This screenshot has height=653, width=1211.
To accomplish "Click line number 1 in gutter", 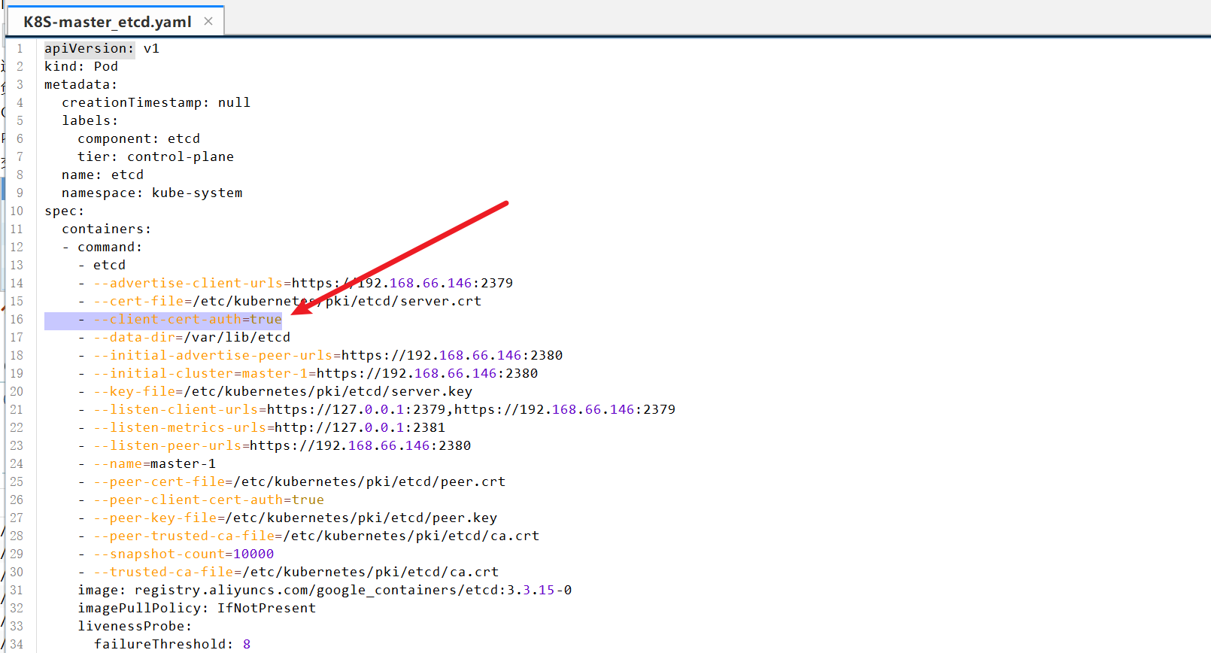I will 20,49.
